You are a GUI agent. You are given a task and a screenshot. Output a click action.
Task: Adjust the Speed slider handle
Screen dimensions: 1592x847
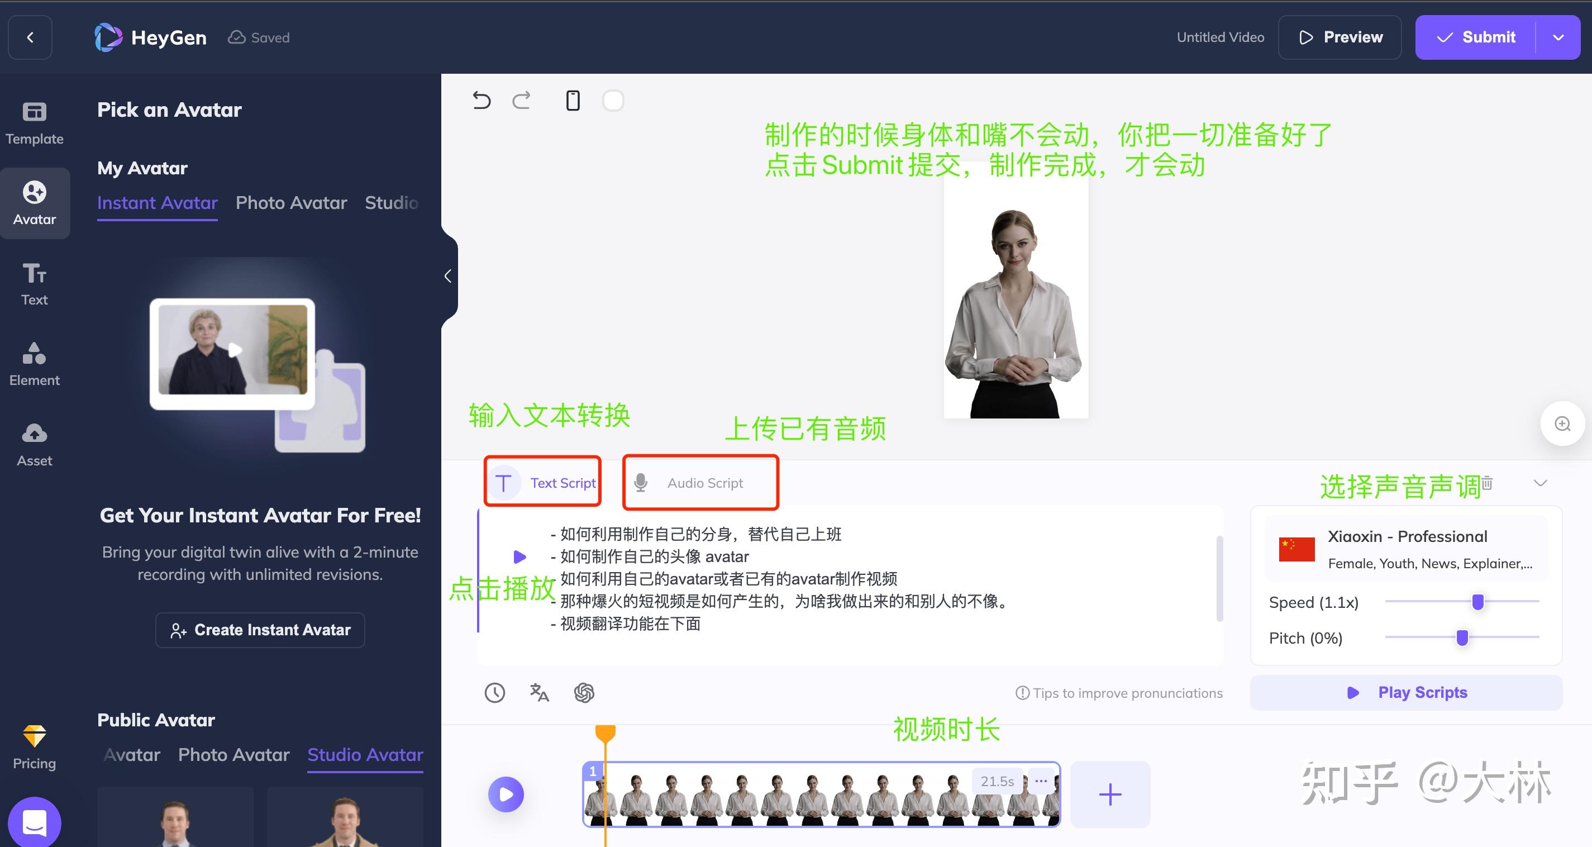point(1477,601)
